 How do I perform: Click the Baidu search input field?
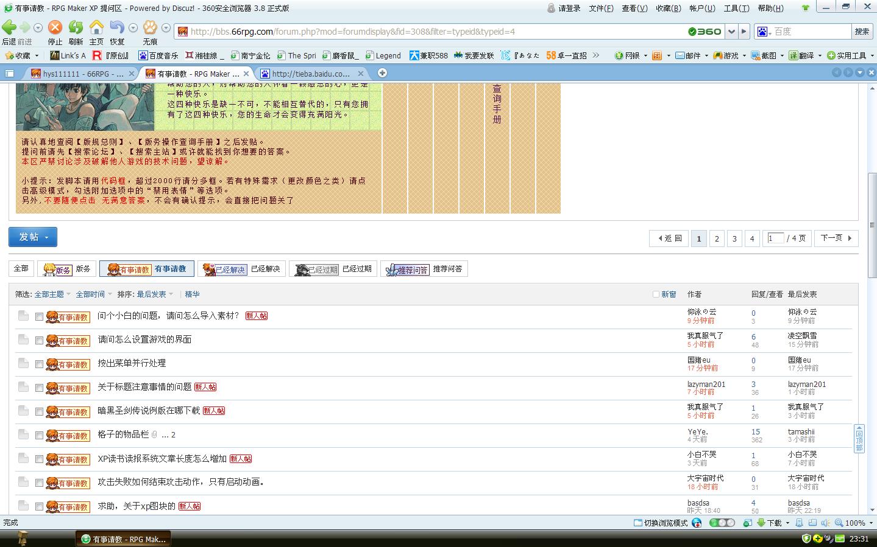811,32
